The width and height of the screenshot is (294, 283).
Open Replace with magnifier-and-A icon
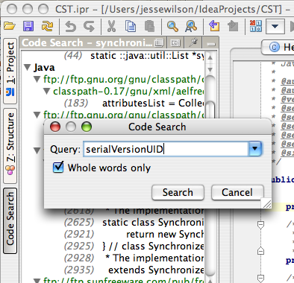pyautogui.click(x=191, y=26)
